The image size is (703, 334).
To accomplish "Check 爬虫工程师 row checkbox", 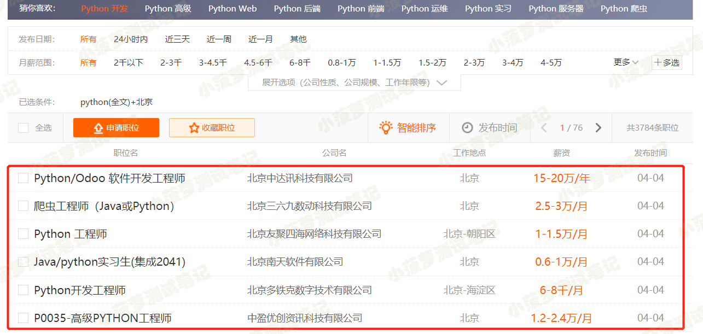I will pos(24,206).
